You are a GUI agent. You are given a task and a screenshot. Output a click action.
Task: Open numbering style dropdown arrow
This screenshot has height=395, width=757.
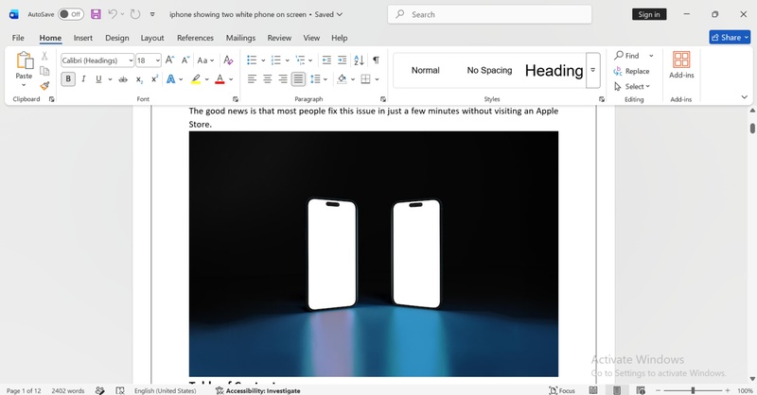click(x=288, y=60)
